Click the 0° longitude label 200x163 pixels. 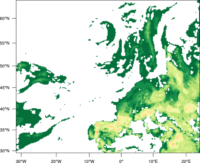coord(121,161)
